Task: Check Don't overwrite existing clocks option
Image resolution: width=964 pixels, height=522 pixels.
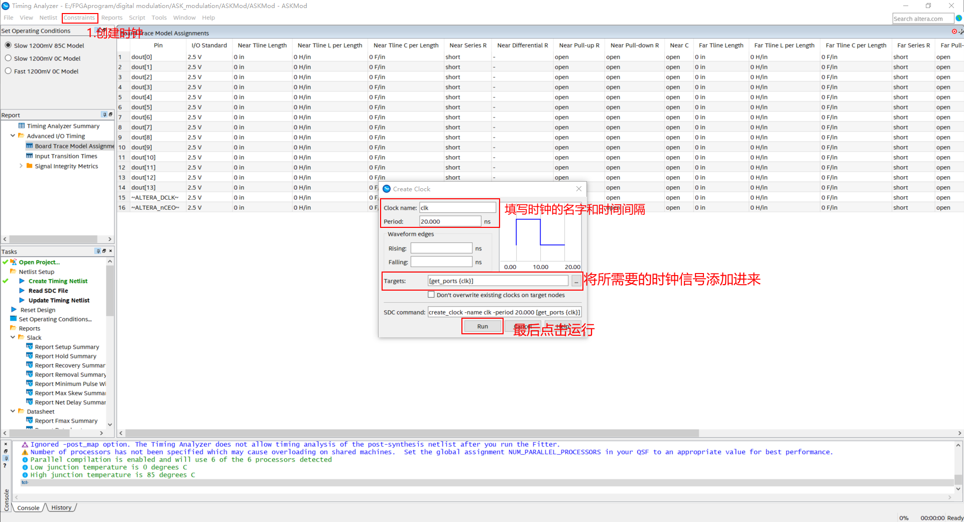Action: point(431,294)
